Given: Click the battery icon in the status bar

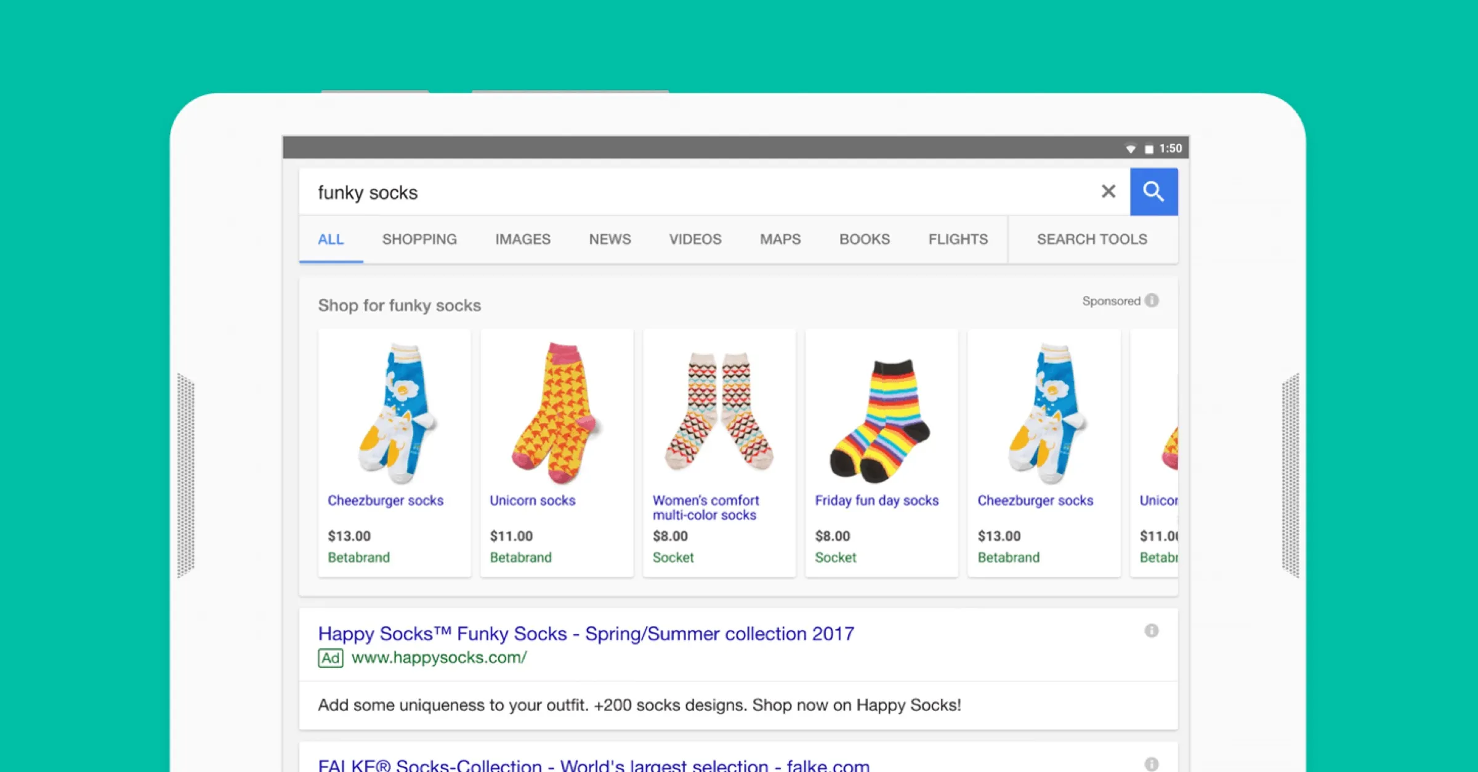Looking at the screenshot, I should click(1148, 148).
